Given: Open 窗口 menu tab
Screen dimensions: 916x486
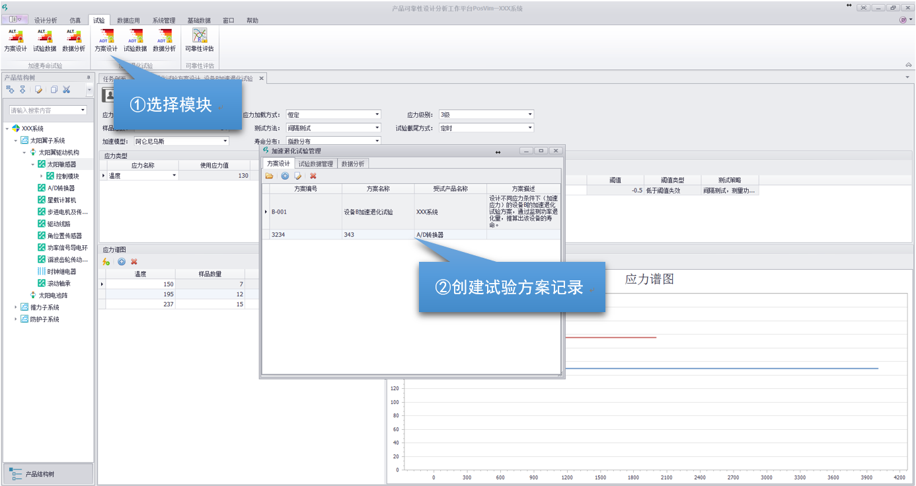Looking at the screenshot, I should pyautogui.click(x=229, y=20).
